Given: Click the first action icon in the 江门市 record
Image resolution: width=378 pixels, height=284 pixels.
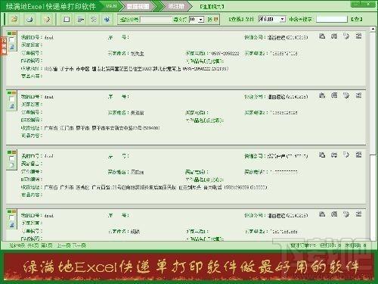Looking at the screenshot, I should [x=322, y=95].
